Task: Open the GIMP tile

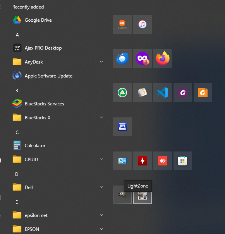Action: point(122,195)
